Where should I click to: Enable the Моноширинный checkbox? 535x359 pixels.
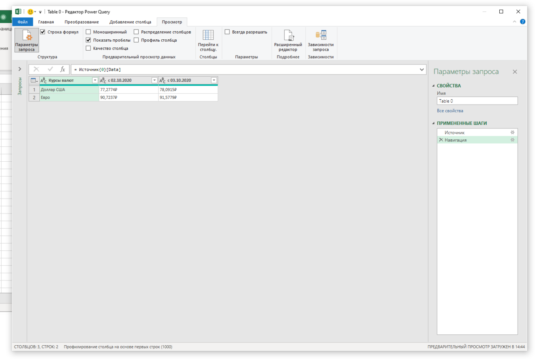click(x=88, y=32)
